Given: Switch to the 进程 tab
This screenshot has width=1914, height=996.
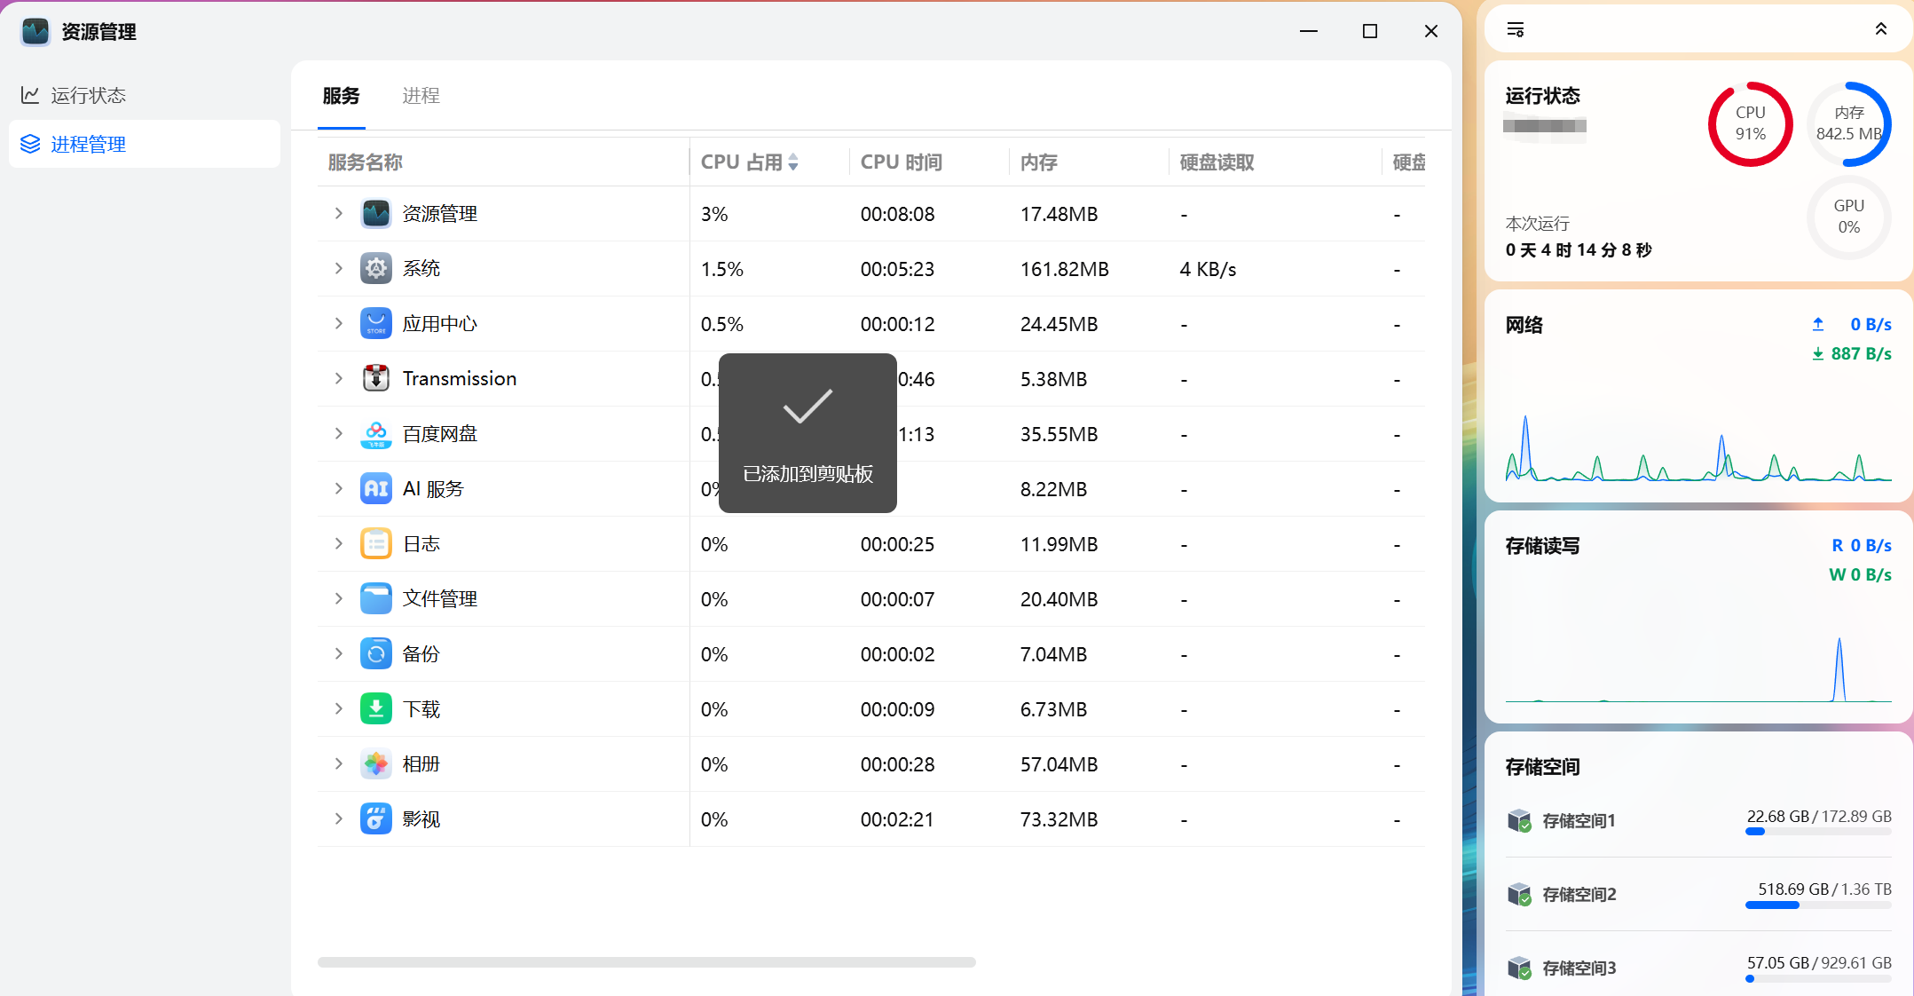Looking at the screenshot, I should [x=421, y=96].
